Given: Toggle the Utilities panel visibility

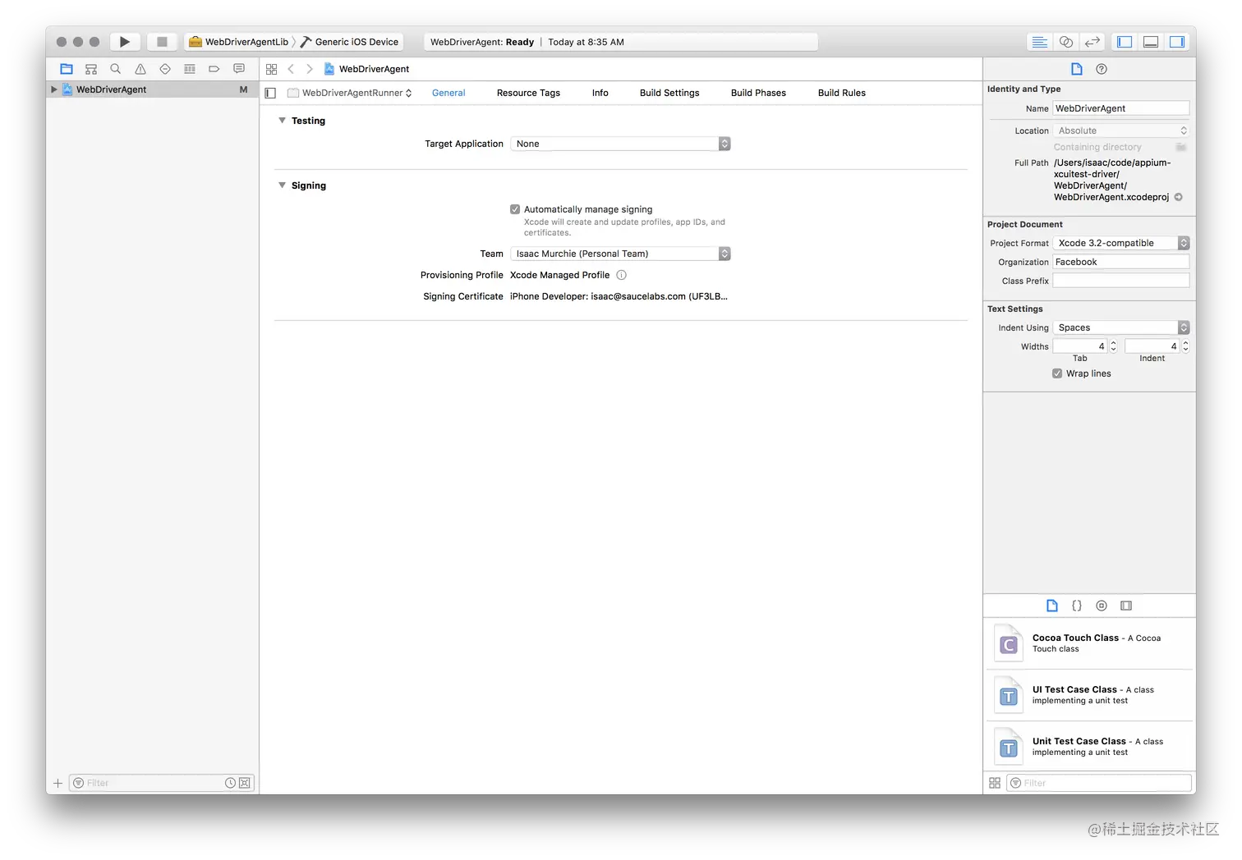Looking at the screenshot, I should (1177, 42).
